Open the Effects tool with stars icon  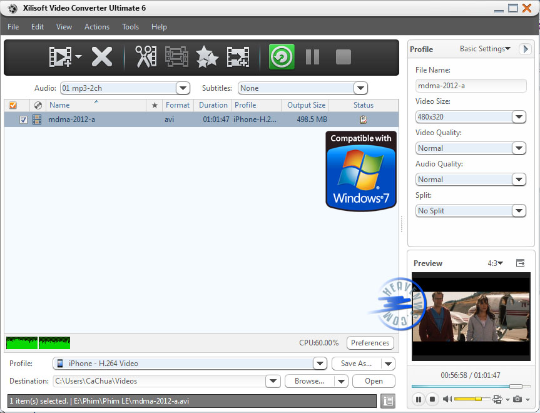[207, 58]
